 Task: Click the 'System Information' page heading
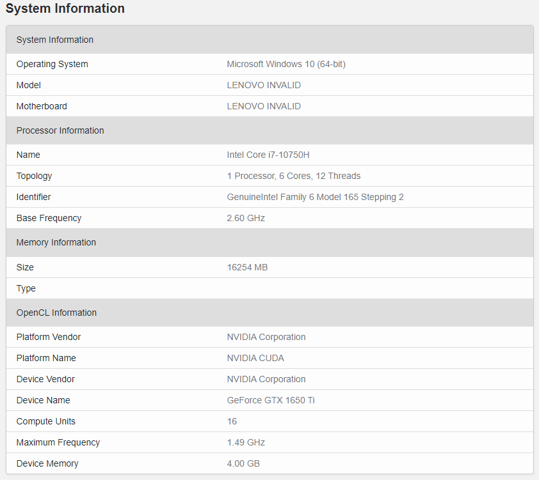point(65,8)
